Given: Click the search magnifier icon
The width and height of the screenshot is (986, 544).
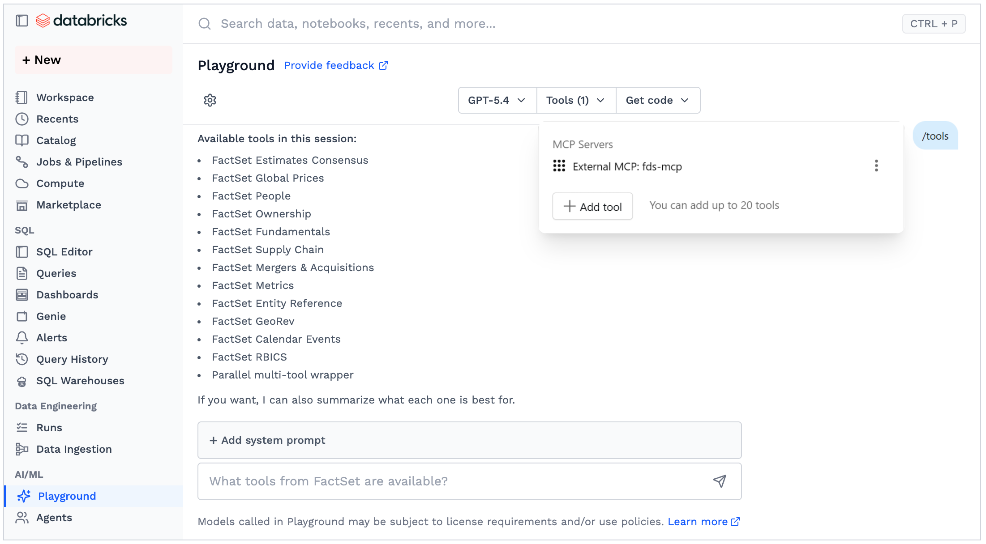Looking at the screenshot, I should point(205,24).
